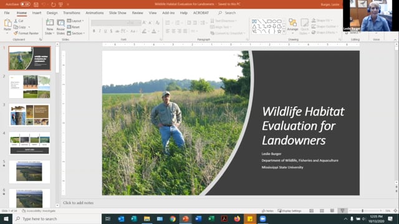Open the Shape Effects dropdown
This screenshot has width=399, height=224.
click(x=324, y=32)
